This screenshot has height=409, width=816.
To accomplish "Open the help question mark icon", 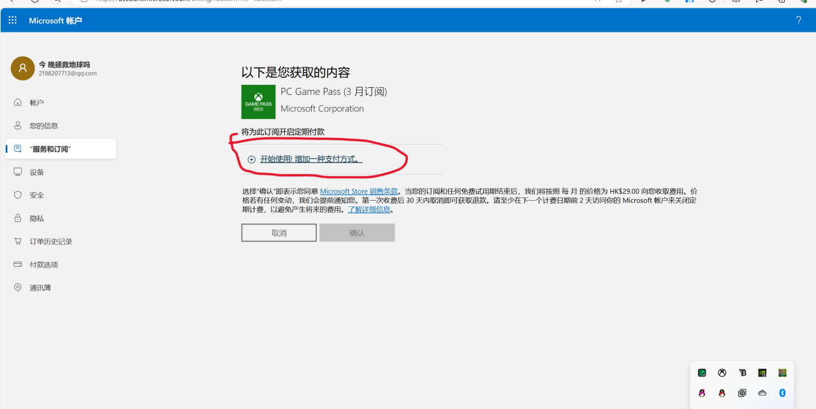I will 799,20.
